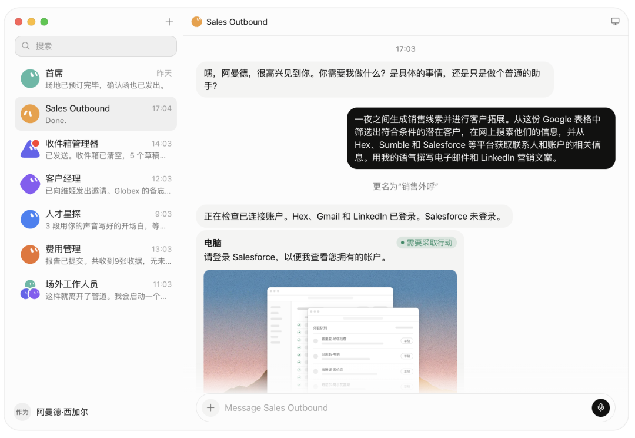
Task: Click the 收件箱管理器 avatar with the red dot
Action: (30, 149)
